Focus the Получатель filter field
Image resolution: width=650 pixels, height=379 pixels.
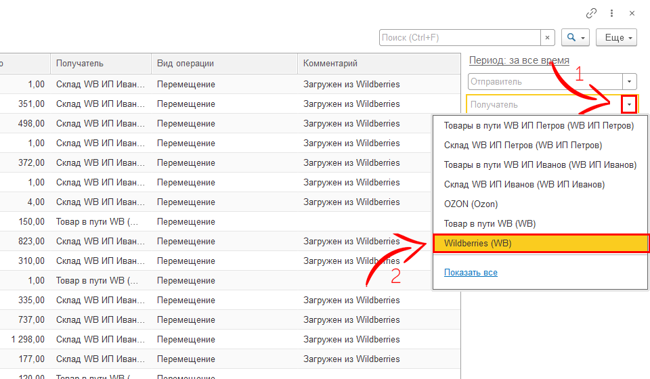pos(544,104)
